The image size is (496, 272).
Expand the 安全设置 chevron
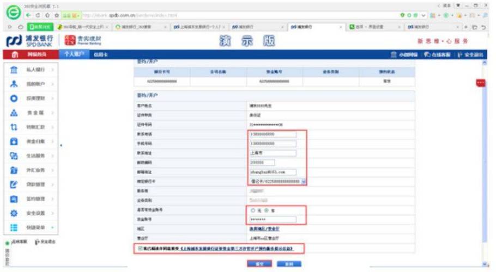(52, 213)
